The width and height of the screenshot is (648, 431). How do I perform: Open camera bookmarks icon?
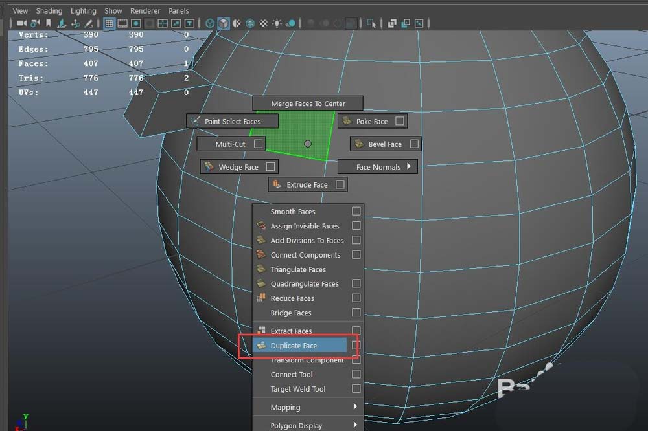[49, 23]
